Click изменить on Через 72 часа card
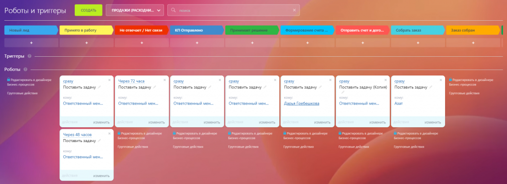Screen dimensions: 507x184 tap(157, 122)
